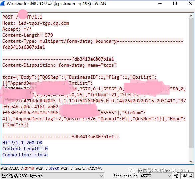Click the Content-Disposition form-data line
This screenshot has height=179, width=195.
[x=60, y=65]
